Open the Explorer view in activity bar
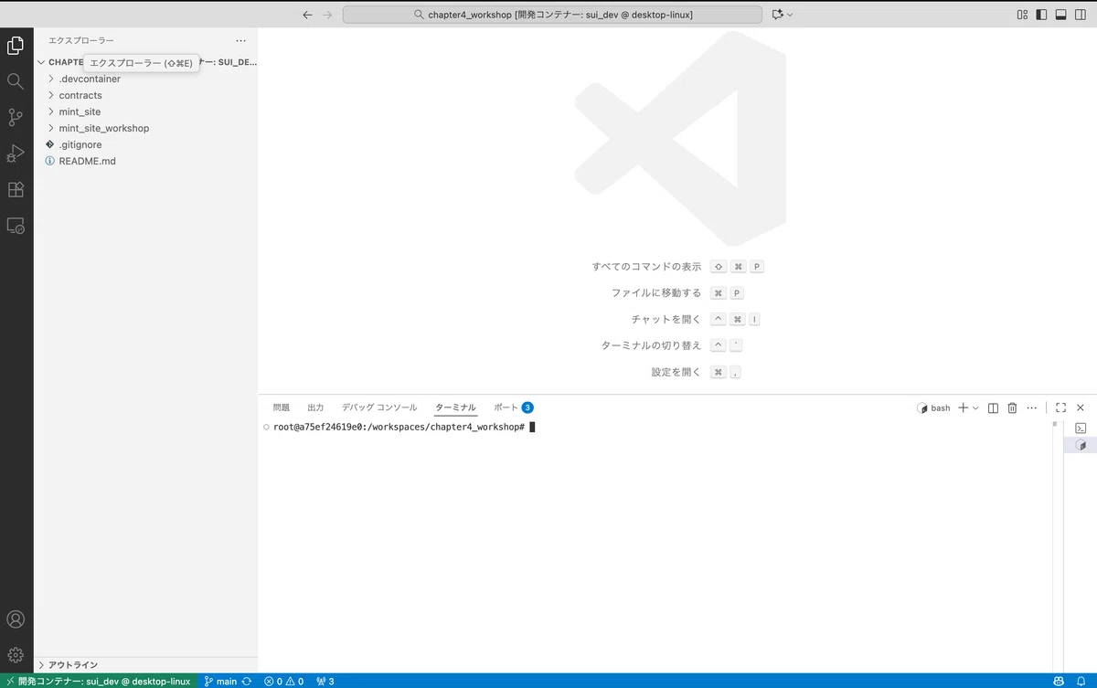 pos(16,45)
